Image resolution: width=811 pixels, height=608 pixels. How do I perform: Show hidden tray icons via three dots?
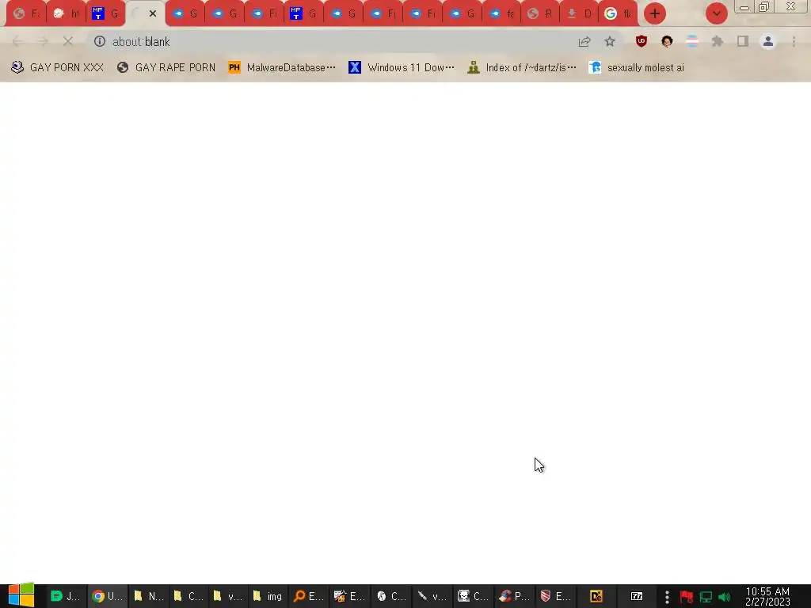pos(667,597)
